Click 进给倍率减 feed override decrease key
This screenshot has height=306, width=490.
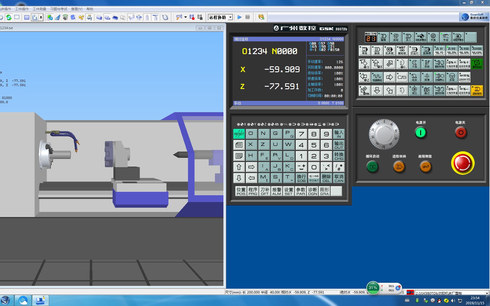tap(464, 90)
